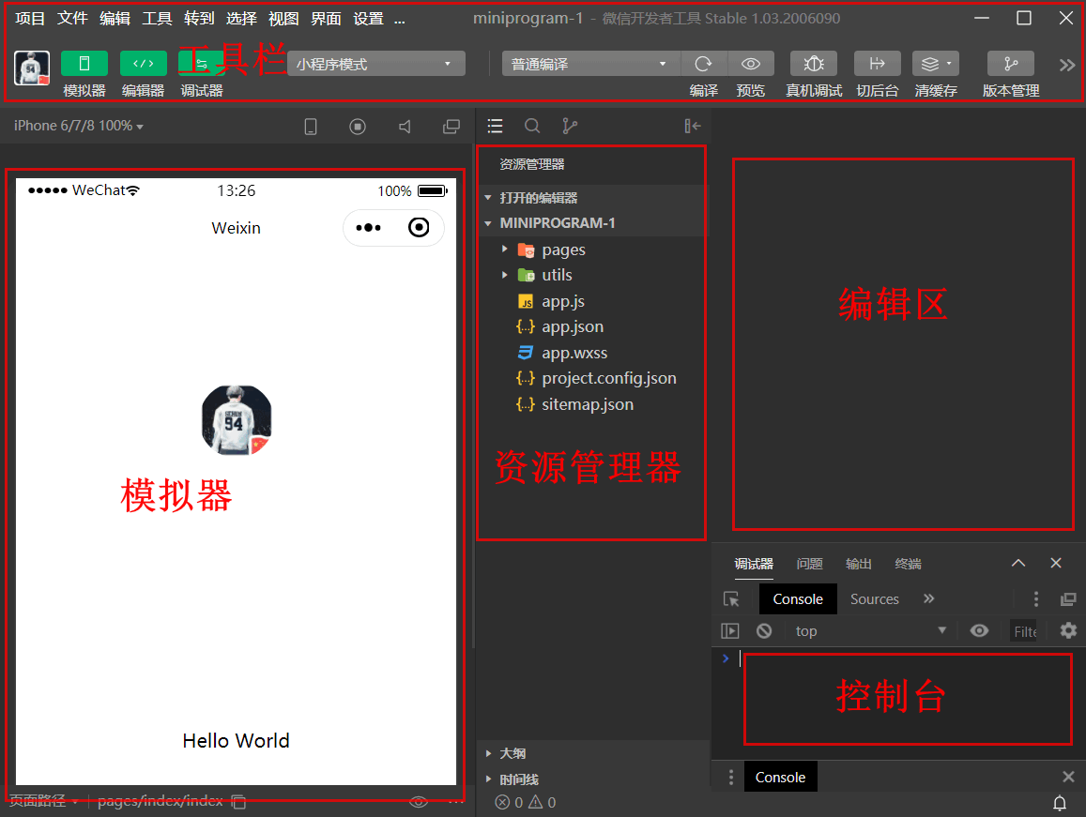
Task: Expand the 时间线 timeline section
Action: pos(594,779)
